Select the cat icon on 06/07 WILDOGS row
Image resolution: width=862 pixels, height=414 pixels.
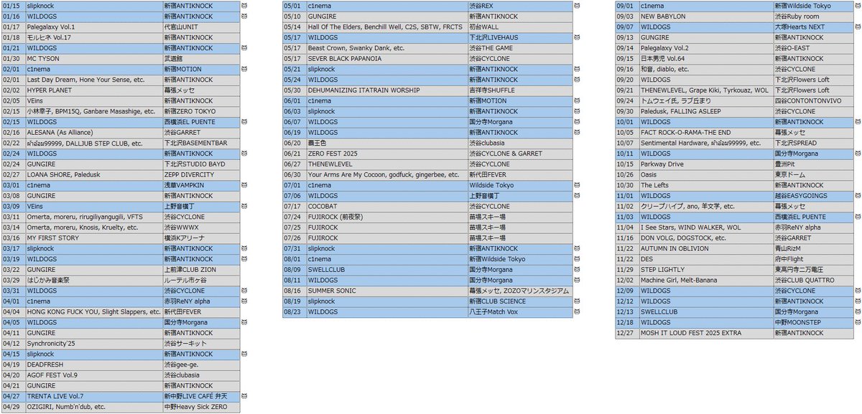[577, 122]
